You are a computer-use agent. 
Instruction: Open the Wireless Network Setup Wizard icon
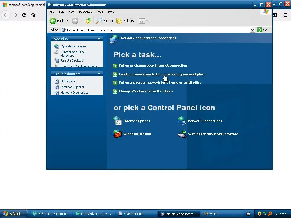(x=182, y=134)
